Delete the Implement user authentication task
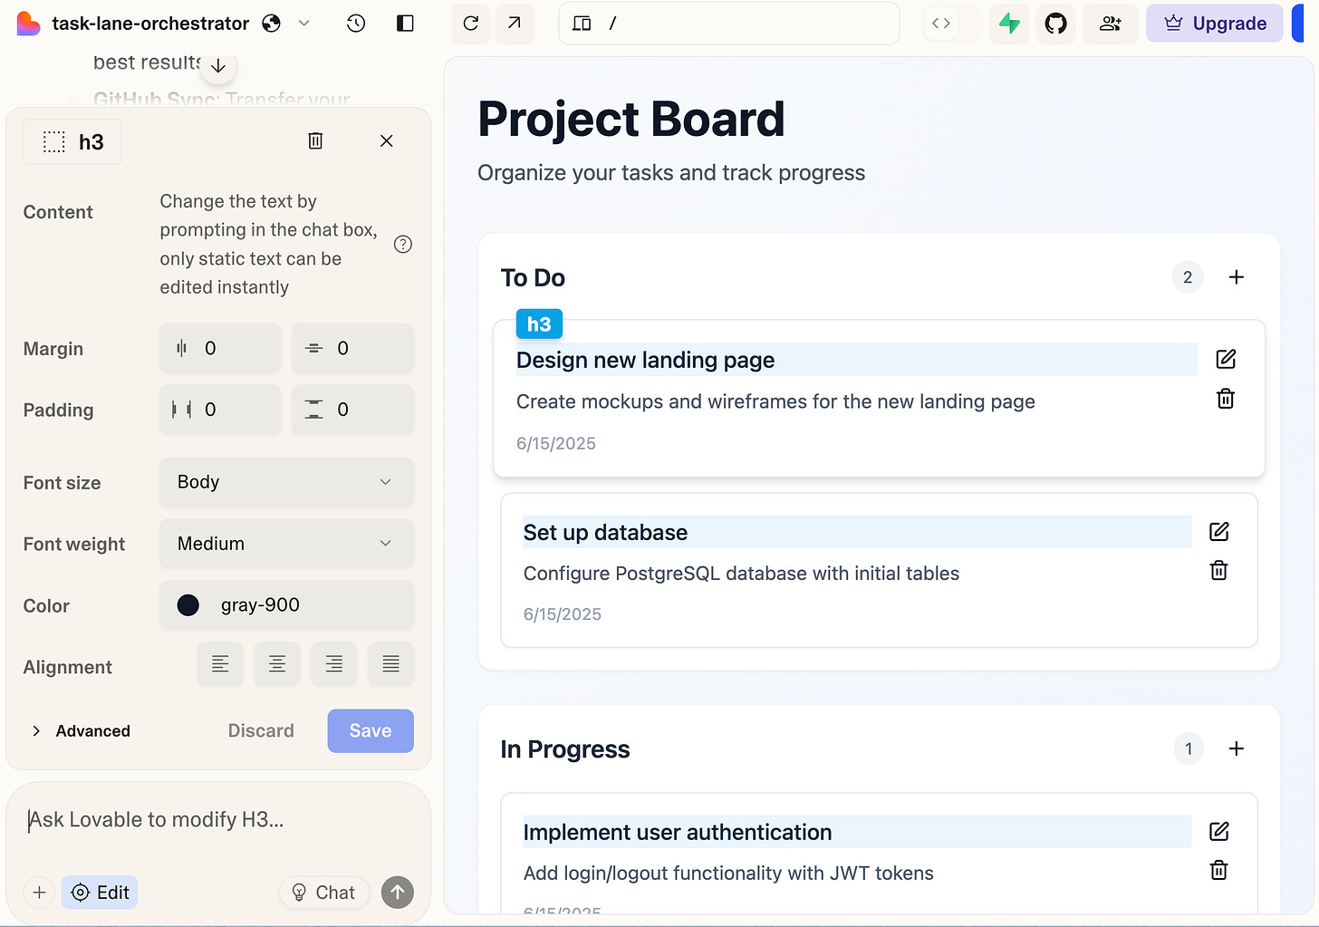 (x=1219, y=871)
